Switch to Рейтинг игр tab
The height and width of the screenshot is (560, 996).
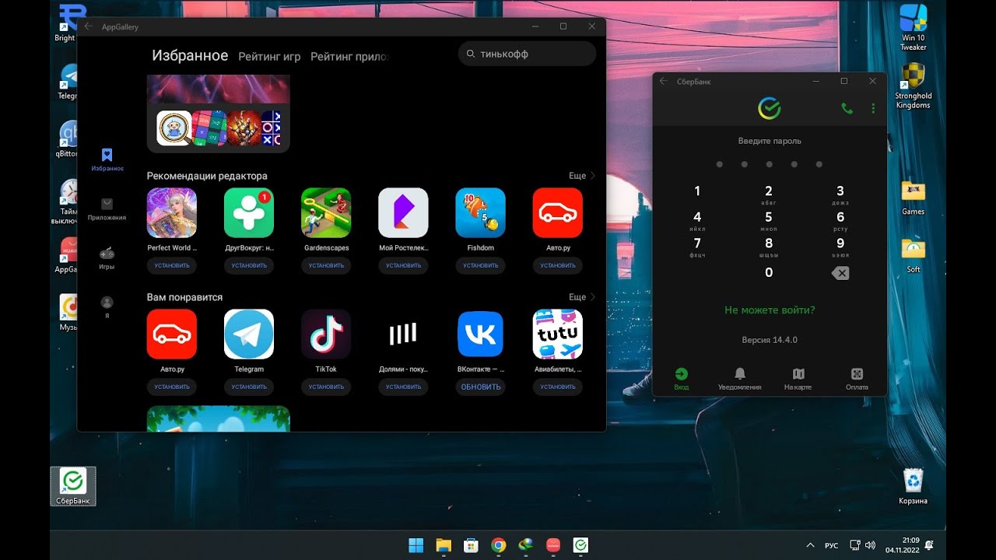click(269, 57)
